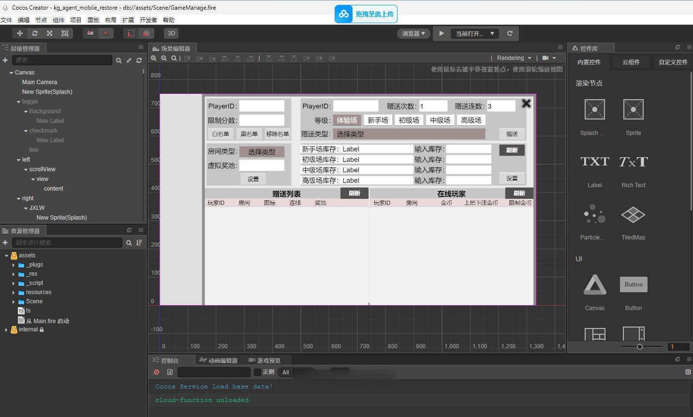Toggle the 3D view mode button

coord(171,33)
